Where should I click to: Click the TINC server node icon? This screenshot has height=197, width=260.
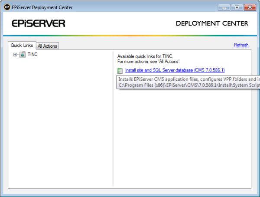[x=22, y=55]
